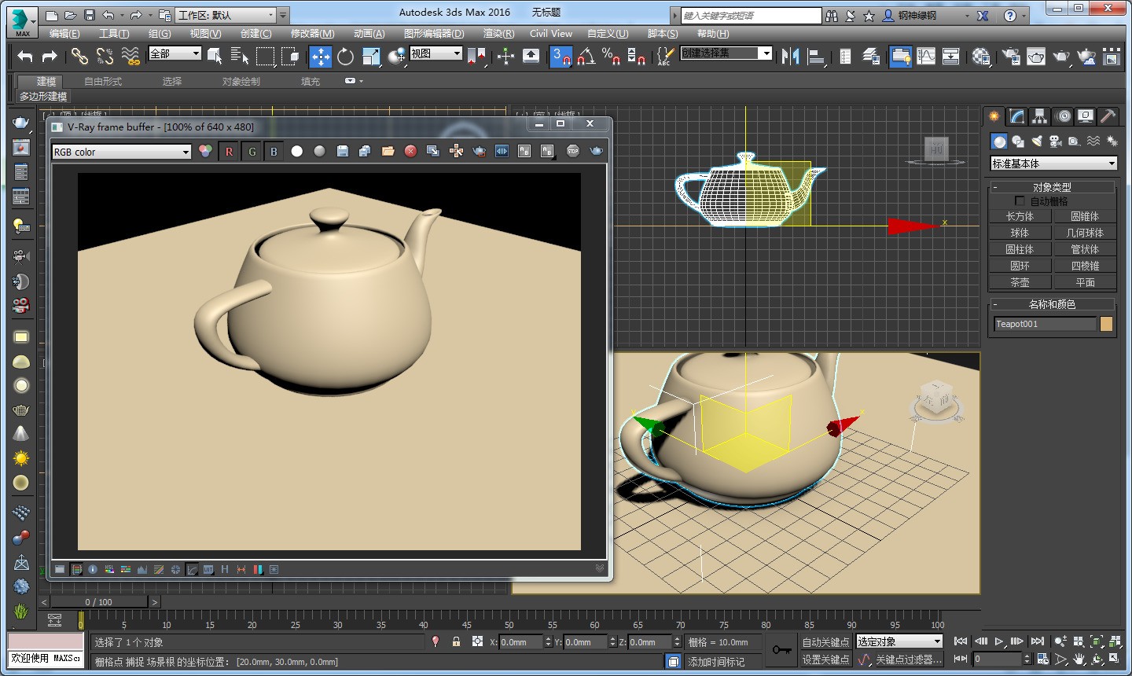Image resolution: width=1132 pixels, height=676 pixels.
Task: Open the 工作区 workspace dropdown
Action: click(226, 15)
